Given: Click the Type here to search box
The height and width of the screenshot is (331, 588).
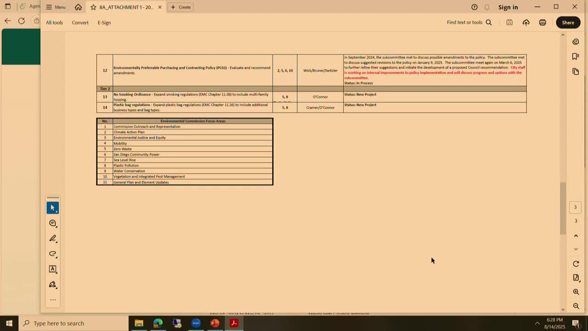Looking at the screenshot, I should [x=73, y=323].
